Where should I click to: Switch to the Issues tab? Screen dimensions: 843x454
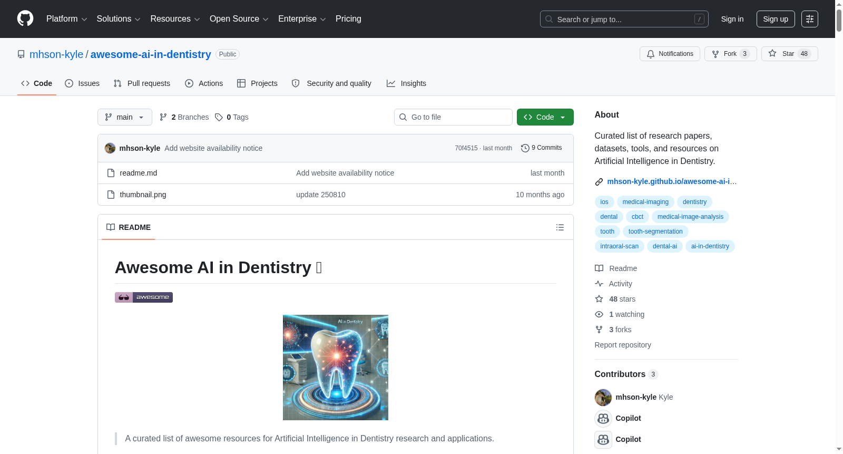82,83
